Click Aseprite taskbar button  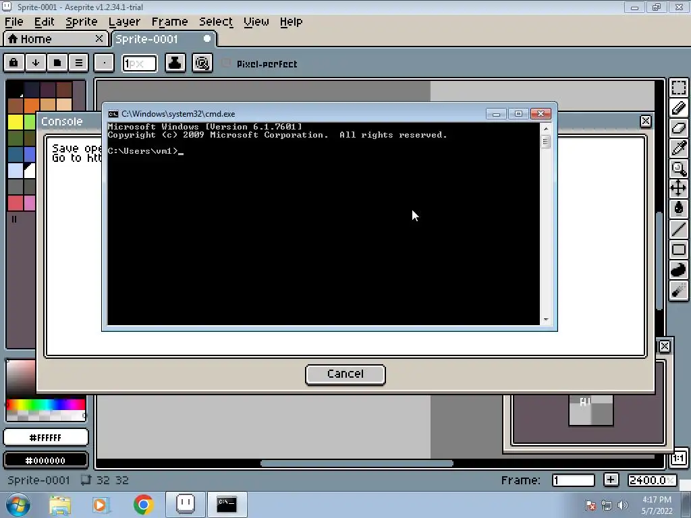tap(185, 505)
